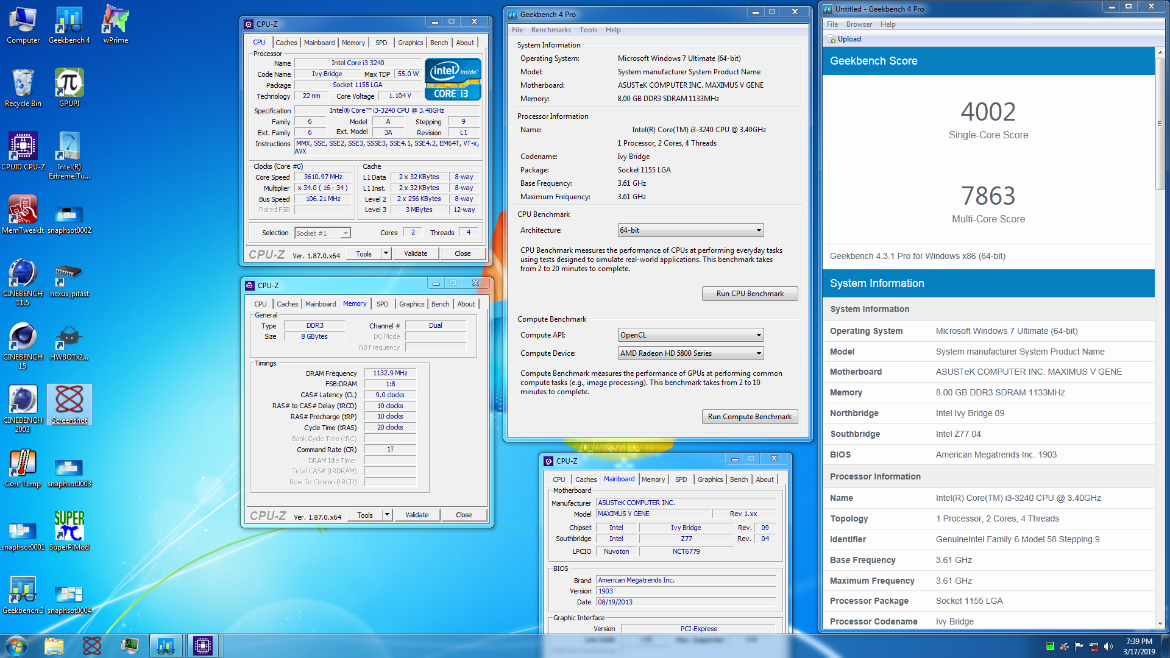
Task: Select the Intel Extreme Tuning shortcut
Action: pos(69,156)
